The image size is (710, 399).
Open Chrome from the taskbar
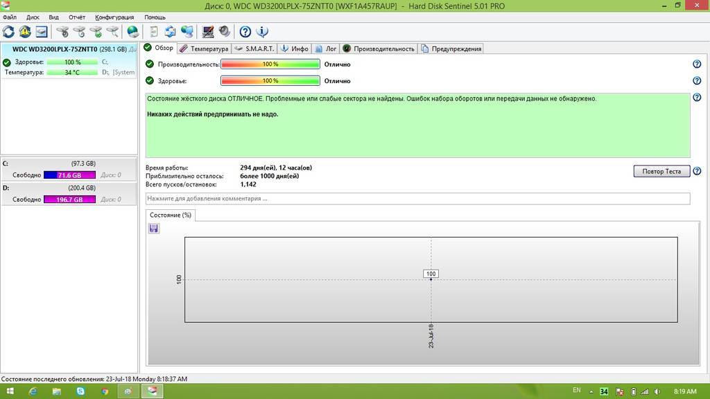coord(105,391)
